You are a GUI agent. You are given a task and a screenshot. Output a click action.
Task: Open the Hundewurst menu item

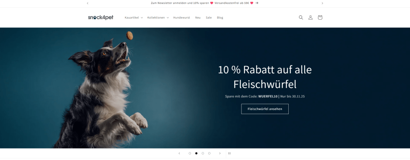pyautogui.click(x=181, y=18)
